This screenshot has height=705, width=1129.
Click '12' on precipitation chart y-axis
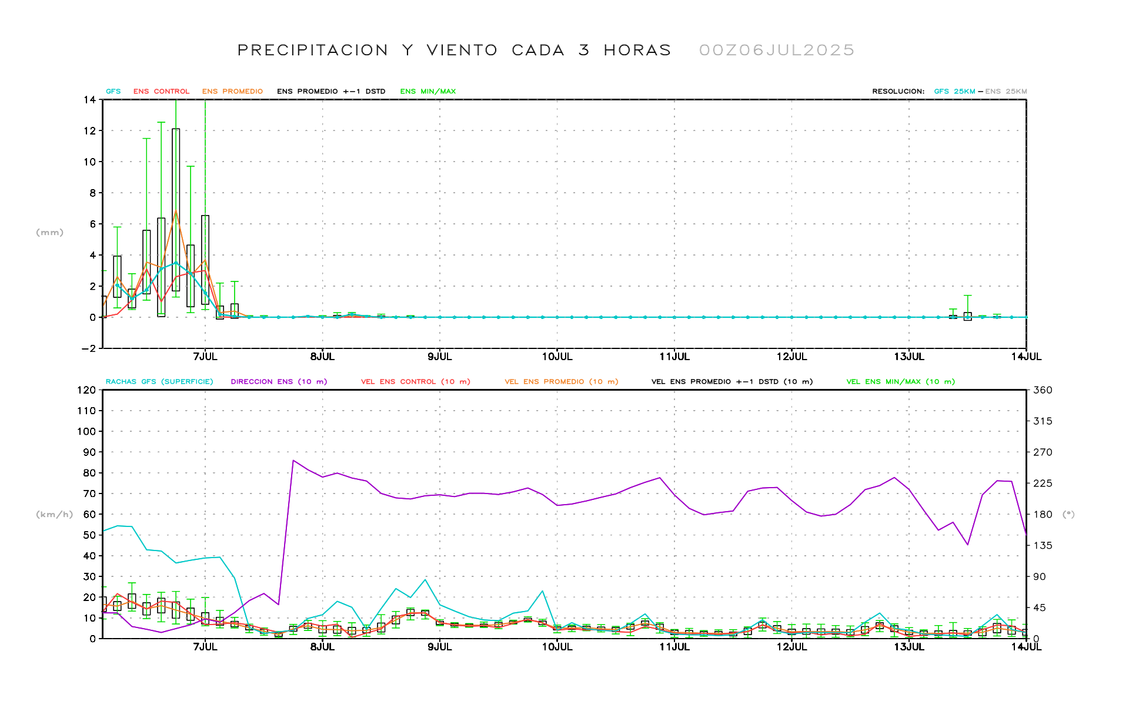89,131
